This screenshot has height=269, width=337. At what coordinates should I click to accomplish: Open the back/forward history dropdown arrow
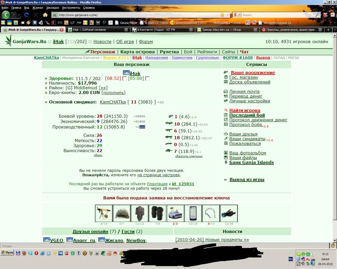point(19,15)
